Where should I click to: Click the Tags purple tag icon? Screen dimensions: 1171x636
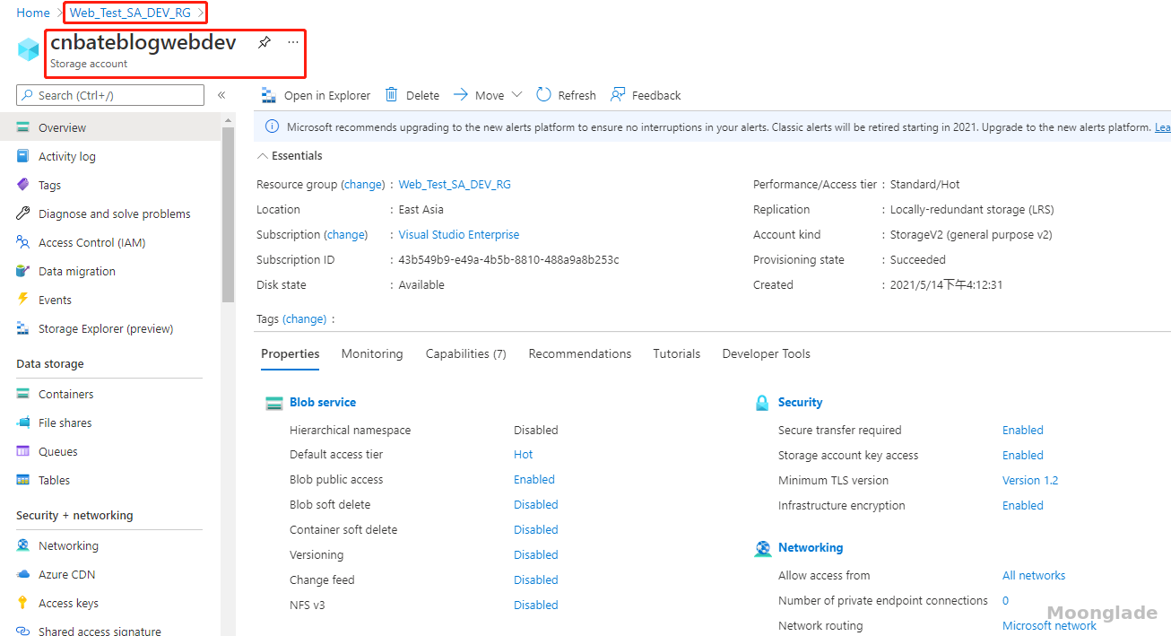(23, 185)
